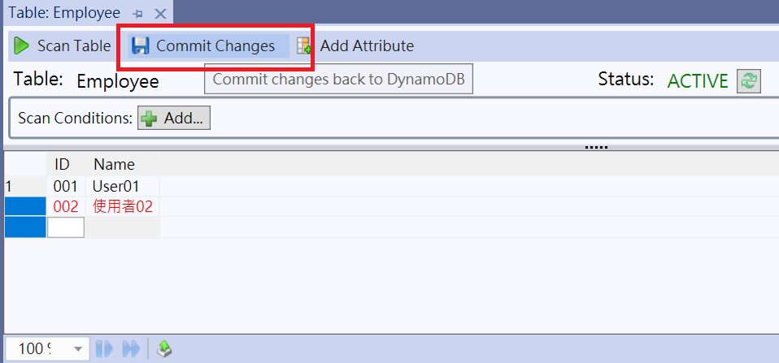The image size is (779, 363).
Task: Click the Add Attribute table icon
Action: pos(304,45)
